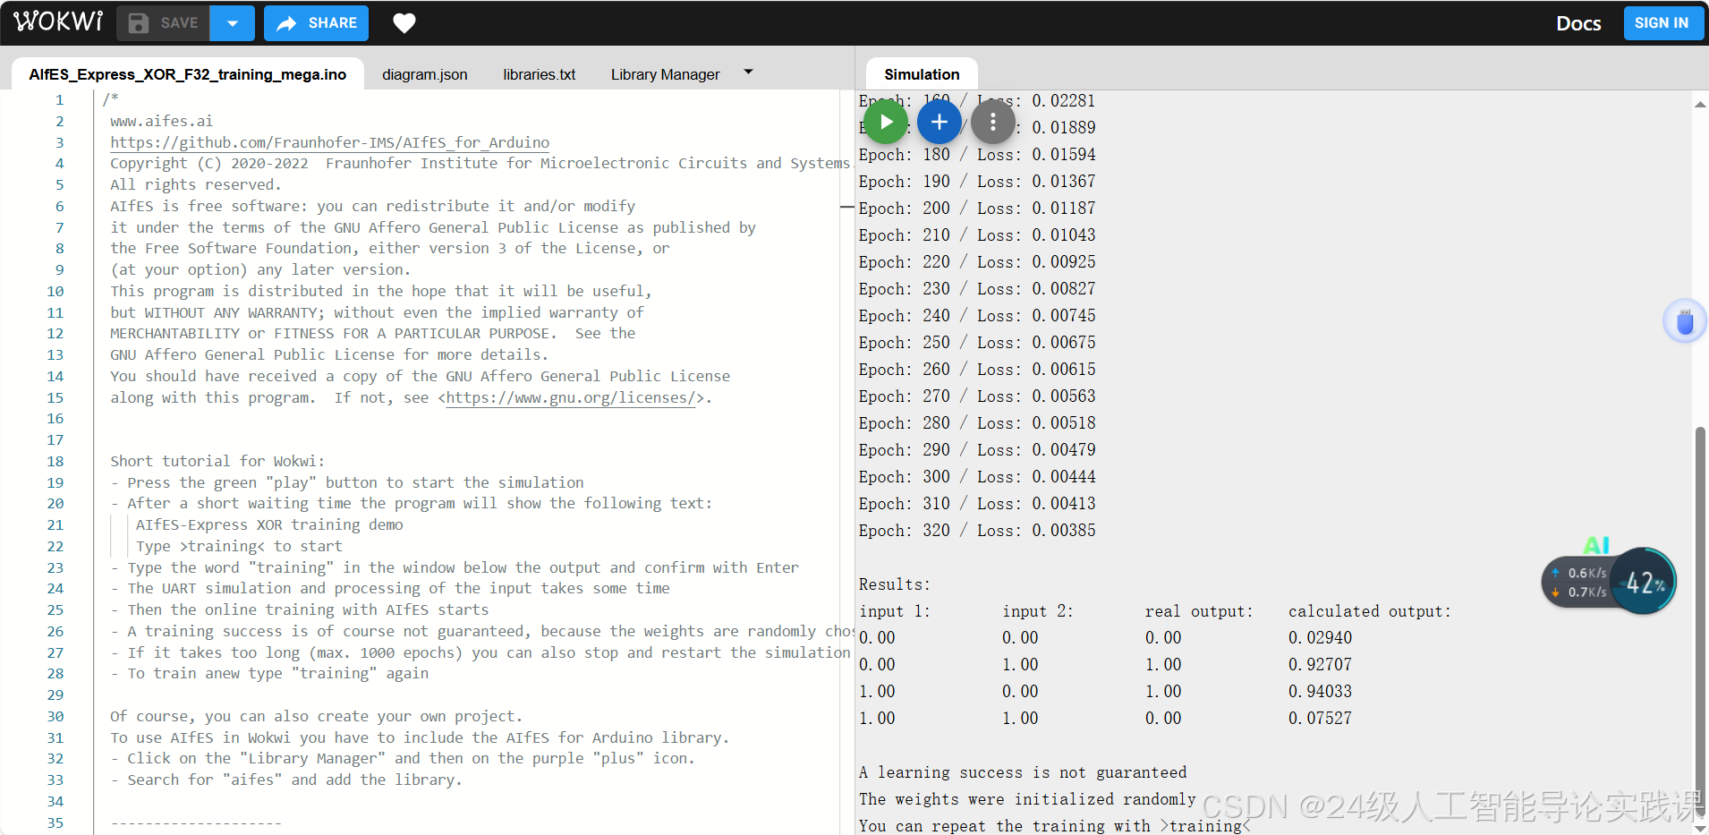This screenshot has height=835, width=1709.
Task: Open the Docs link
Action: (x=1578, y=23)
